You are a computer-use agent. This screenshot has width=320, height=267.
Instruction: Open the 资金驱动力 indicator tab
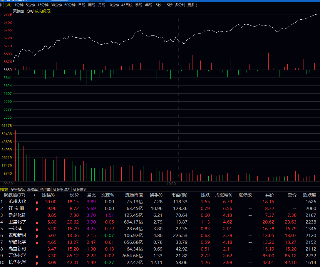coord(61,189)
